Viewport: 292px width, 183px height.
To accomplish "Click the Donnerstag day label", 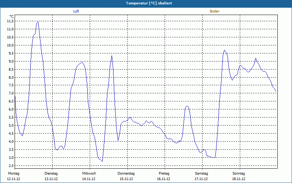I will coord(126,173).
